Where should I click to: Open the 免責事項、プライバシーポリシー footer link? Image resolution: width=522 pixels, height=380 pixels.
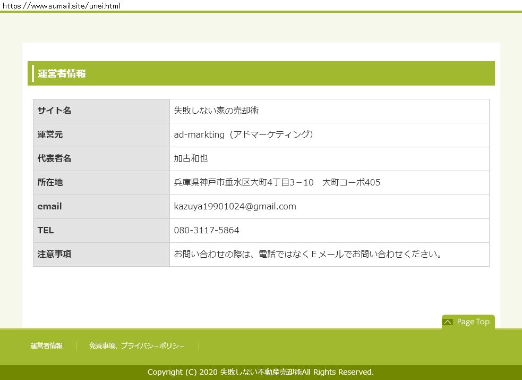tap(137, 346)
